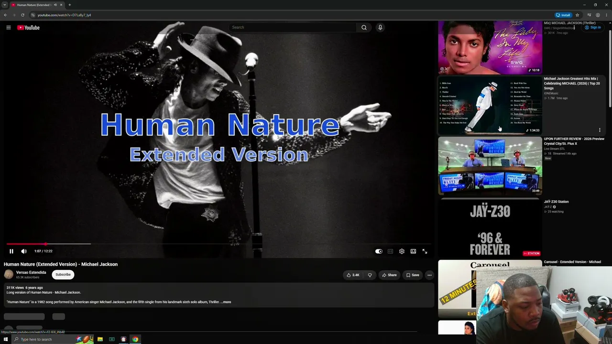Dislike the video
The height and width of the screenshot is (344, 612).
click(x=370, y=275)
